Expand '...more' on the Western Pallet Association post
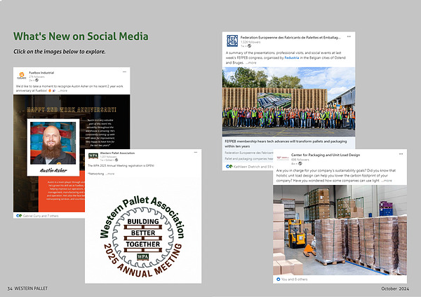The image size is (421, 297). coord(109,174)
